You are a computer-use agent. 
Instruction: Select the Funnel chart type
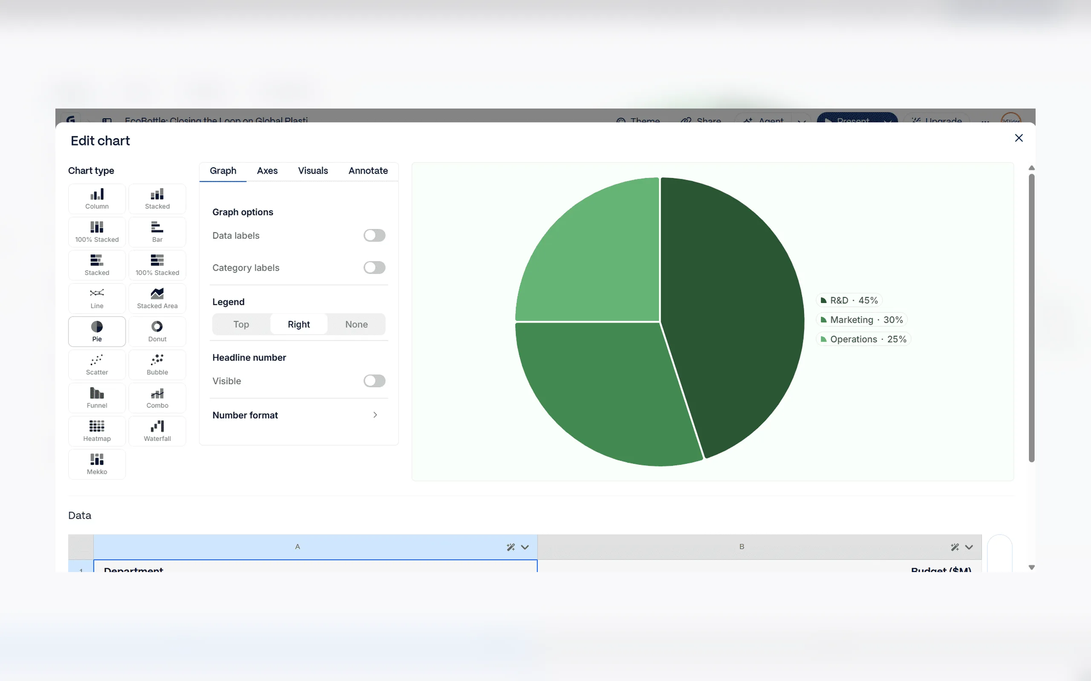tap(97, 398)
